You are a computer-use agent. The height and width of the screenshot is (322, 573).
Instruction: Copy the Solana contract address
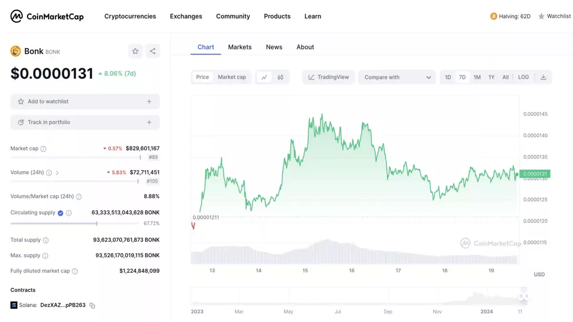pos(93,305)
